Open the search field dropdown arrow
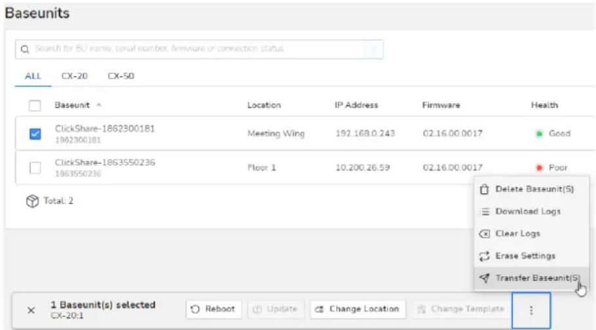This screenshot has height=330, width=596. (373, 49)
